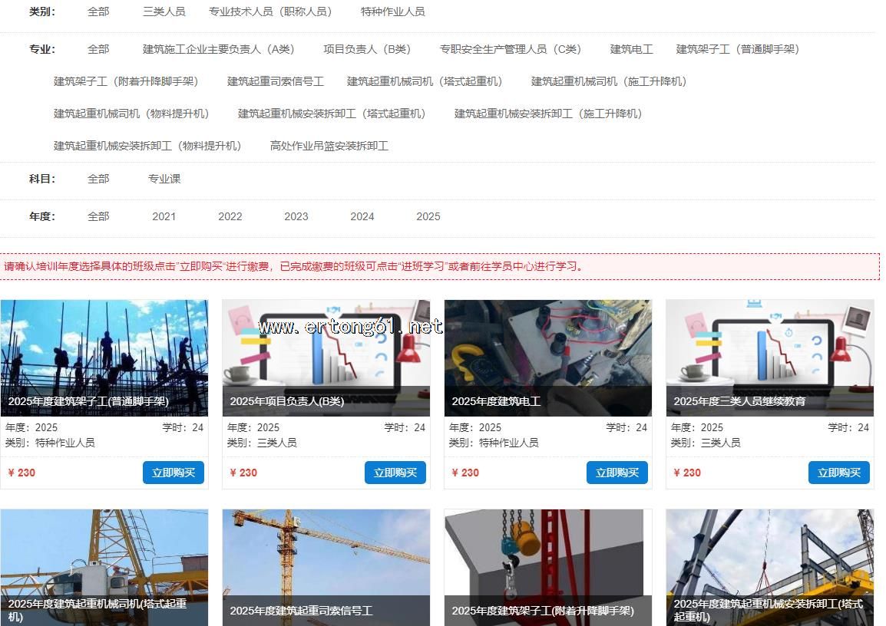The height and width of the screenshot is (626, 886).
Task: Select year 2021 filter
Action: click(x=164, y=216)
